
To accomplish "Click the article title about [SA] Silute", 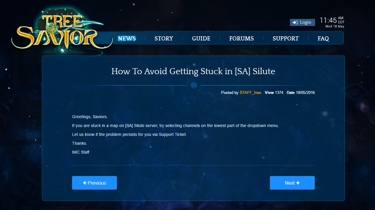I will (x=193, y=71).
